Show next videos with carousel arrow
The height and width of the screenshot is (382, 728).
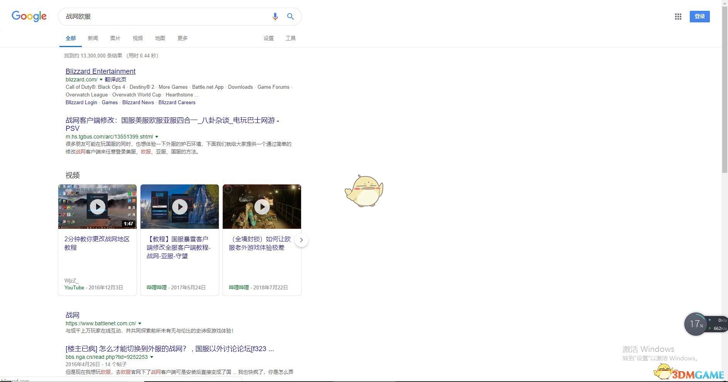point(301,240)
